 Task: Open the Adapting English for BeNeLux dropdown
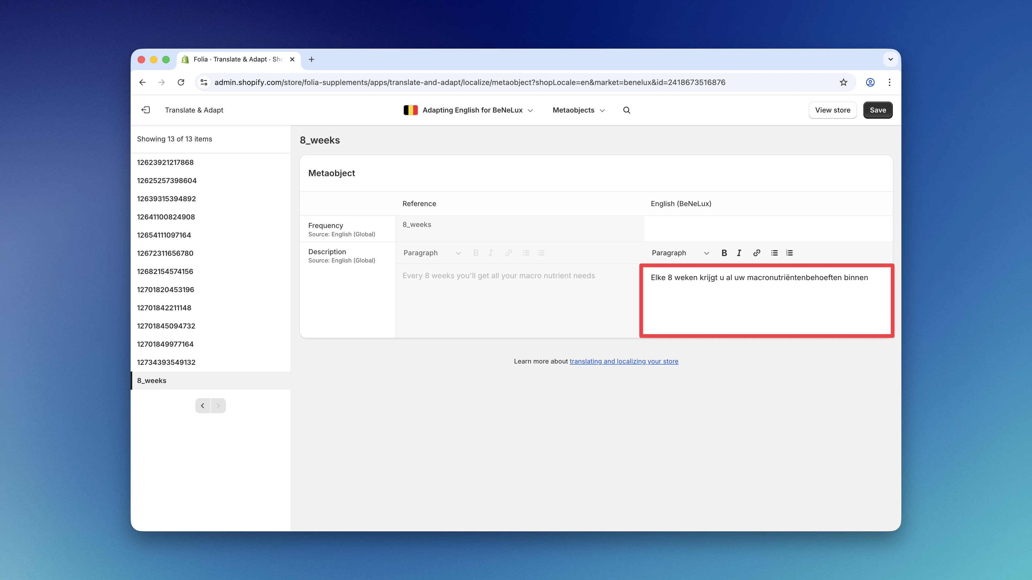click(468, 110)
